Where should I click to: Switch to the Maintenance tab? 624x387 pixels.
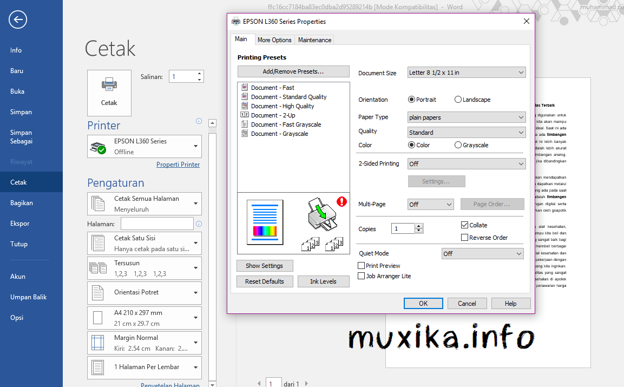[x=314, y=40]
